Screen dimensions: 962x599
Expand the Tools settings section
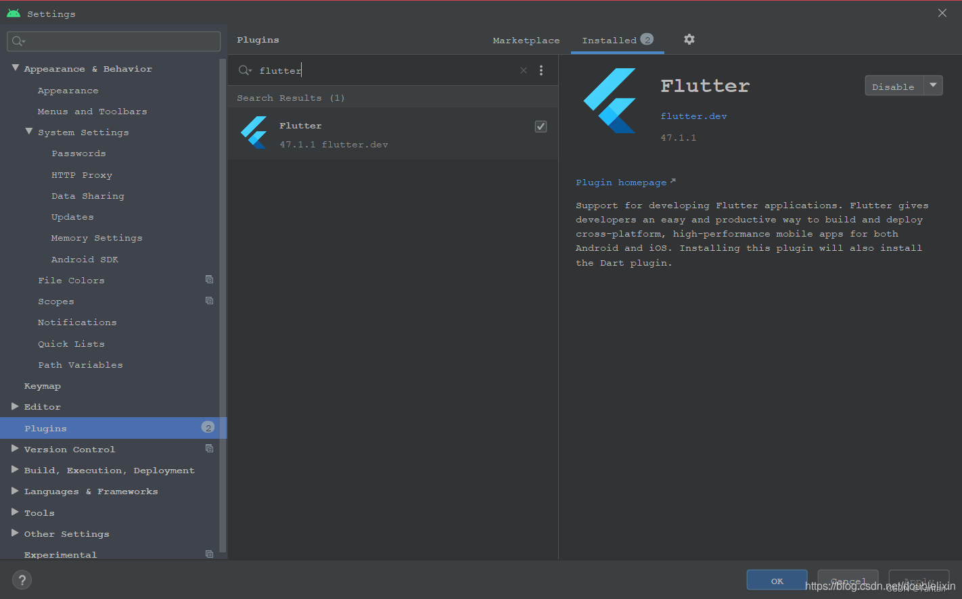pyautogui.click(x=15, y=512)
